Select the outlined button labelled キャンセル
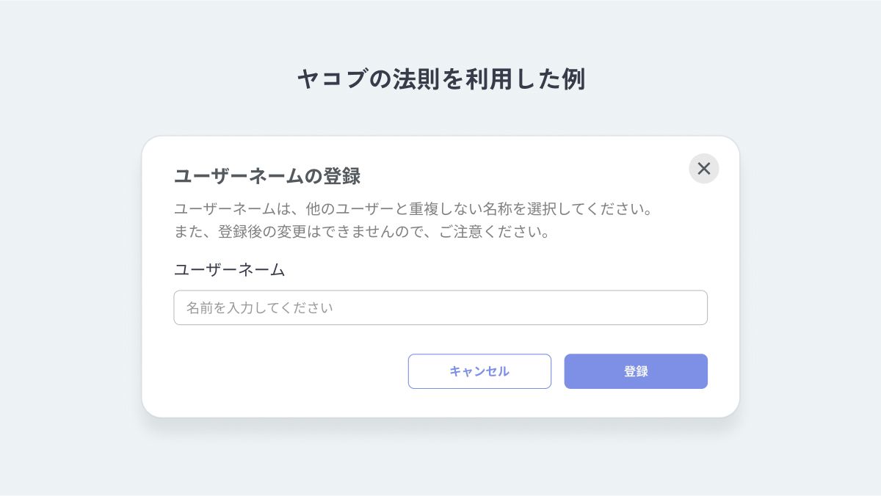The image size is (881, 496). (479, 371)
